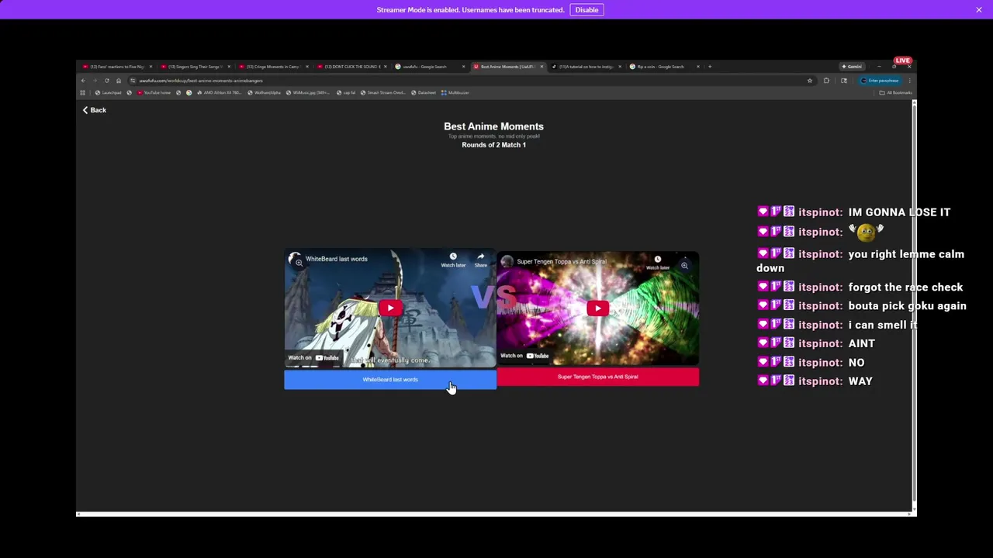Screen dimensions: 993x558
Task: Click the 'forgot the race check' chat message
Action: 905,288
